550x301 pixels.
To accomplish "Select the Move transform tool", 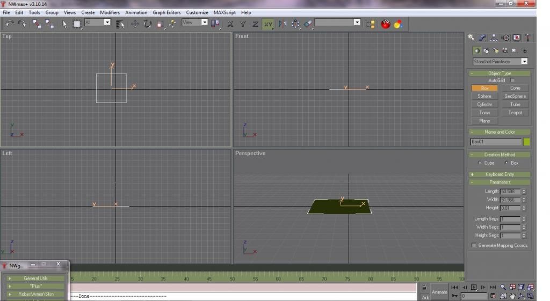I will 135,24.
